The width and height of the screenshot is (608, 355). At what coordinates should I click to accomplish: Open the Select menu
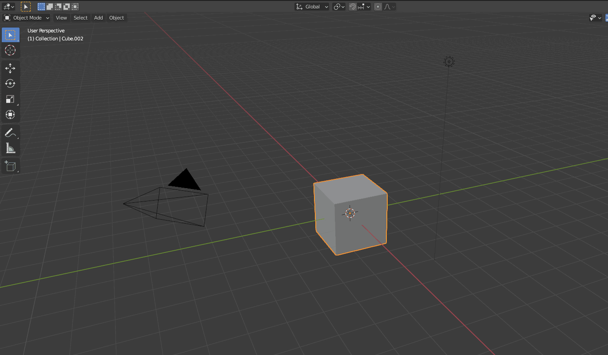coord(80,18)
